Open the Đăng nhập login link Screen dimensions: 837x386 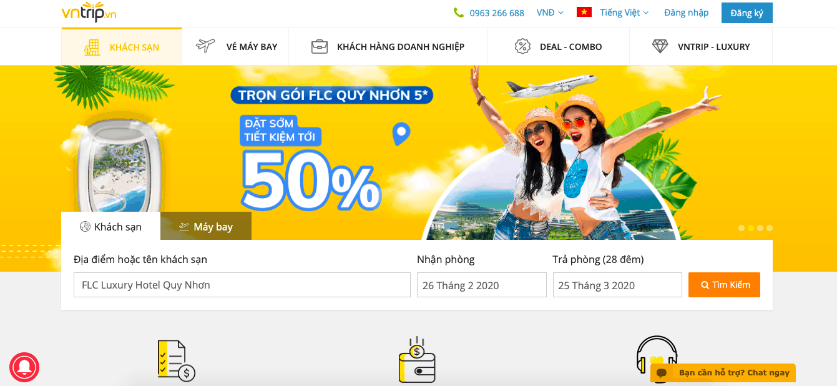click(686, 12)
